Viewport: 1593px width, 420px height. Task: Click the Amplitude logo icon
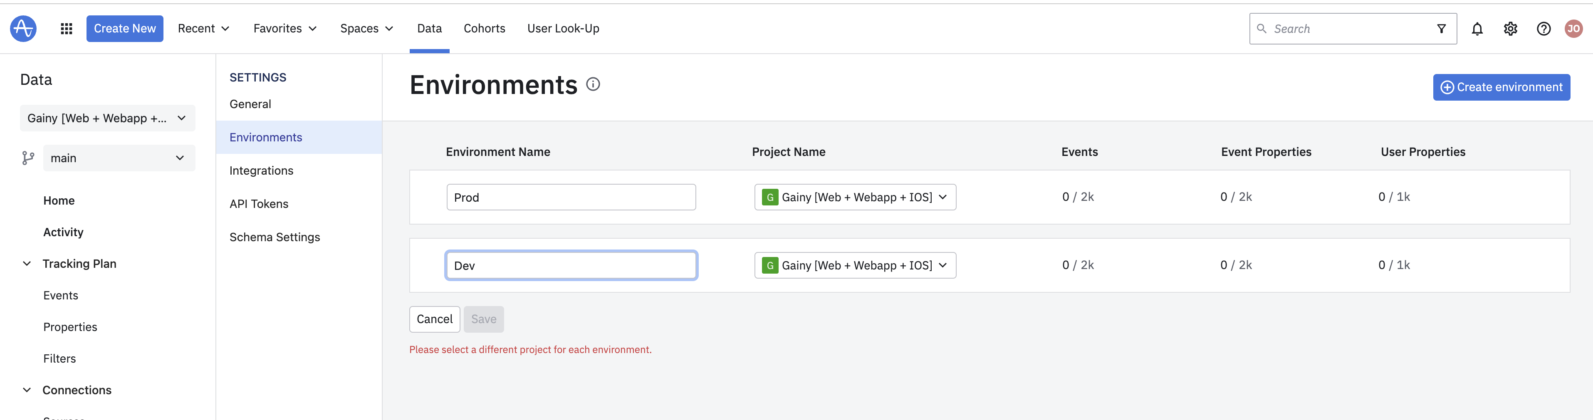(x=23, y=28)
